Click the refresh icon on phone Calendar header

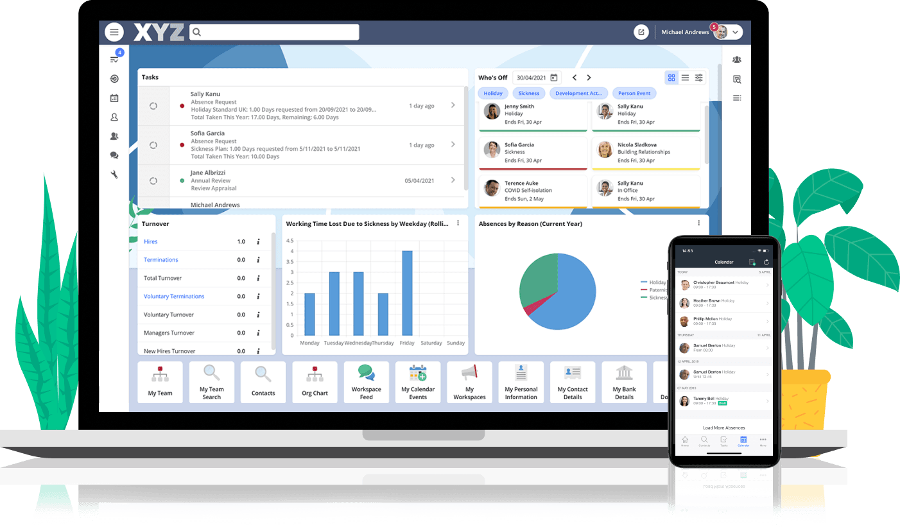click(x=766, y=263)
